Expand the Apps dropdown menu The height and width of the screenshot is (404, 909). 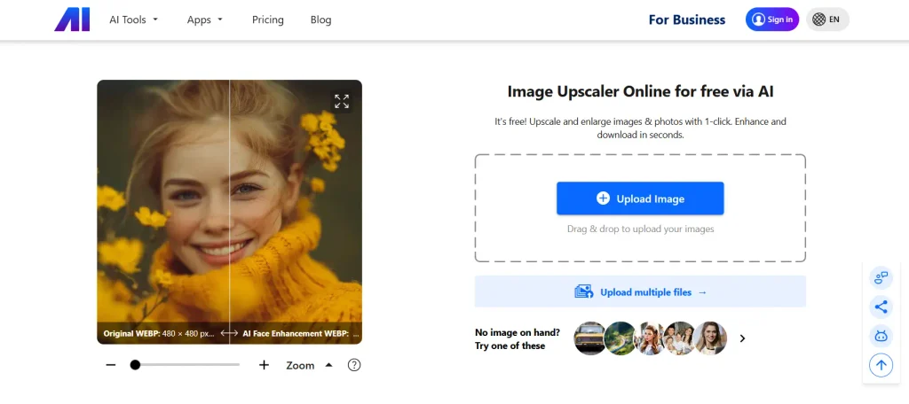tap(205, 19)
